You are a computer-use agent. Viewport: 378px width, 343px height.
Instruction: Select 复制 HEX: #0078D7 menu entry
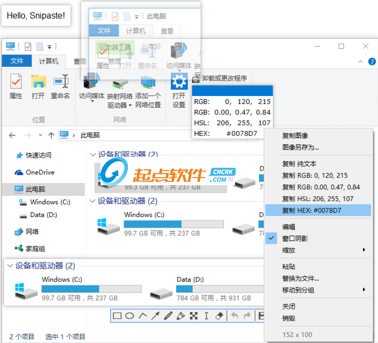tap(318, 210)
